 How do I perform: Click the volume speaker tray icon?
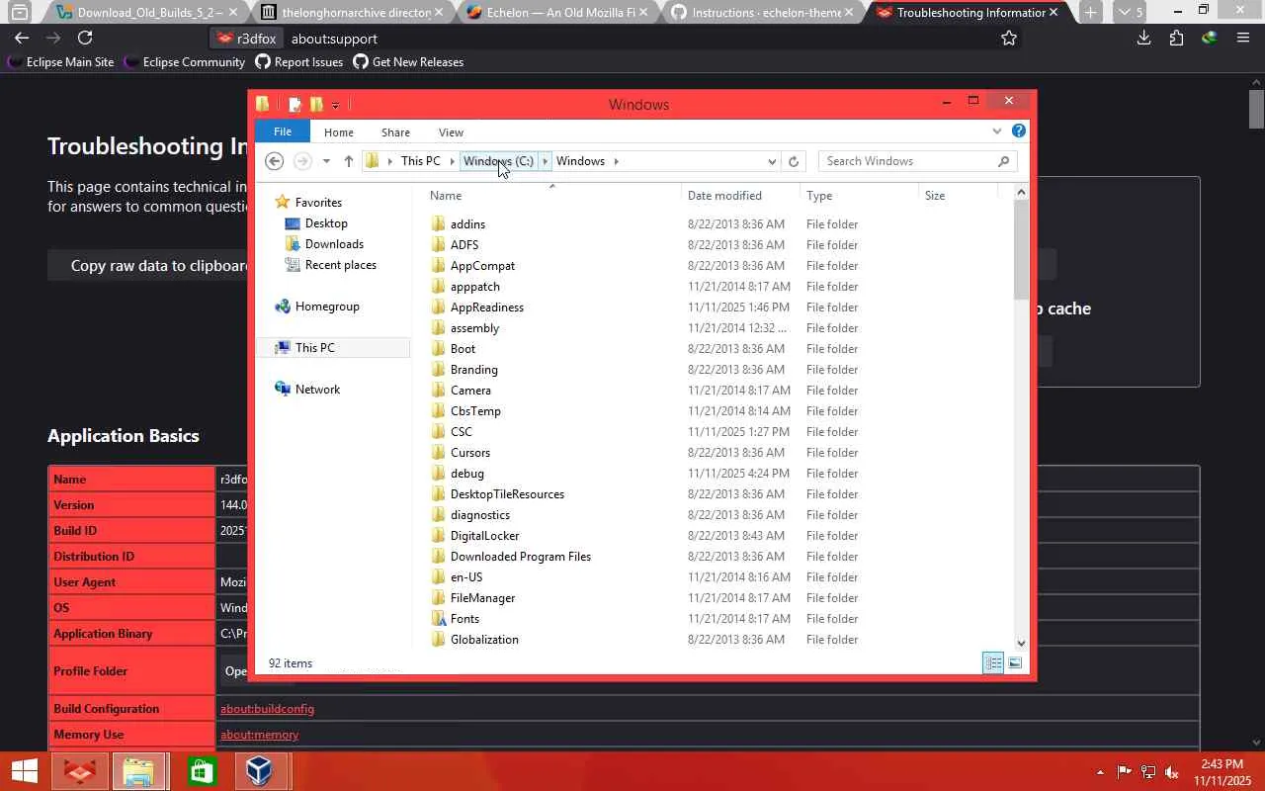1172,771
